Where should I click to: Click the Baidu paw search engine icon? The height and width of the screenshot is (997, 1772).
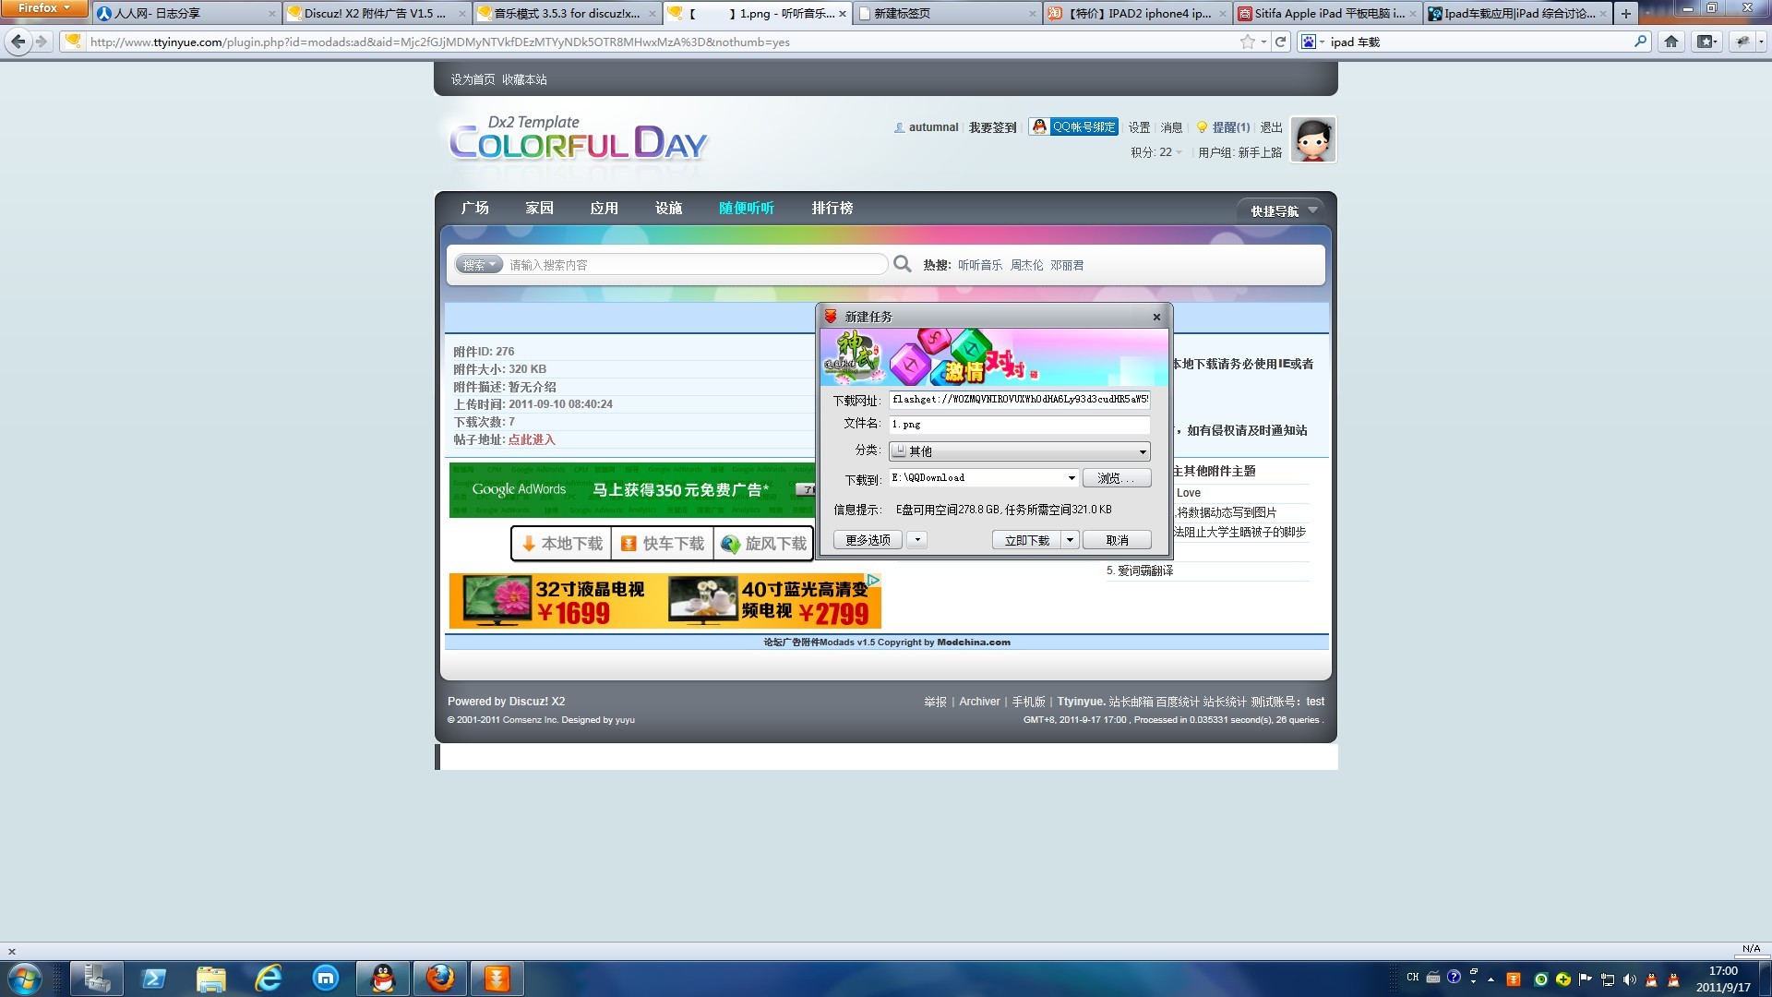tap(1308, 42)
